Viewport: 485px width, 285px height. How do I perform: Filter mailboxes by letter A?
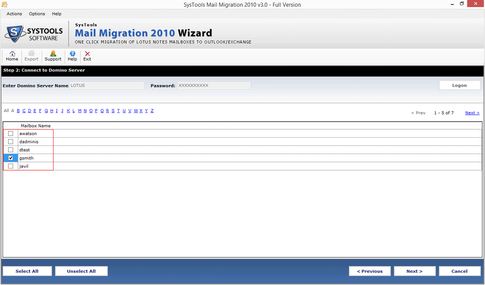coord(13,110)
